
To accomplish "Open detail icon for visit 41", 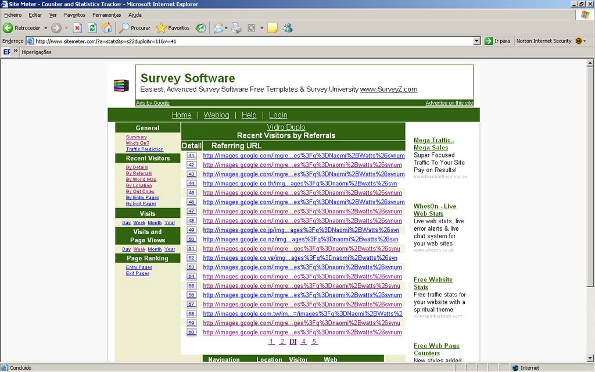I will (x=192, y=156).
